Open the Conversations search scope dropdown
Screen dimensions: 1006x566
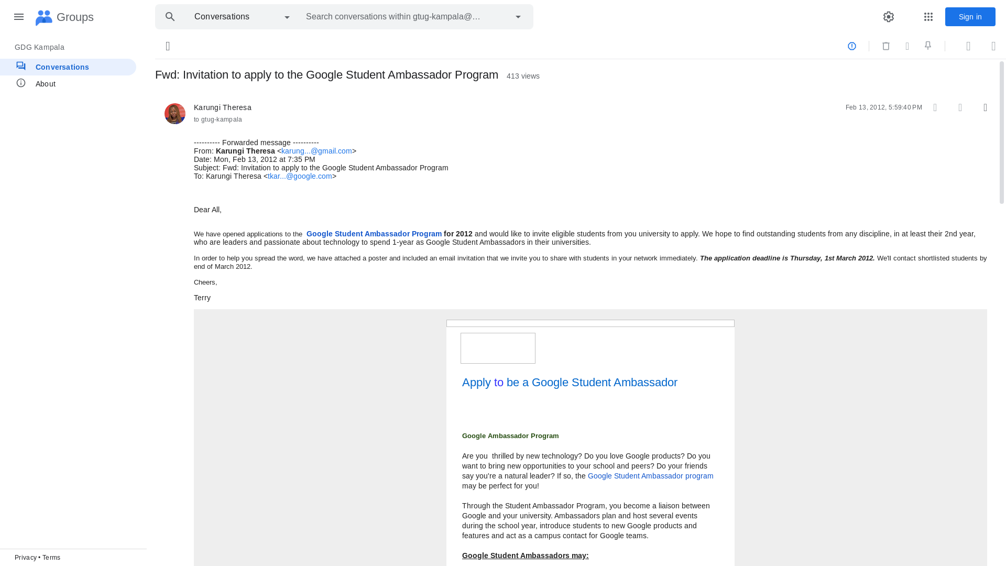click(x=243, y=17)
